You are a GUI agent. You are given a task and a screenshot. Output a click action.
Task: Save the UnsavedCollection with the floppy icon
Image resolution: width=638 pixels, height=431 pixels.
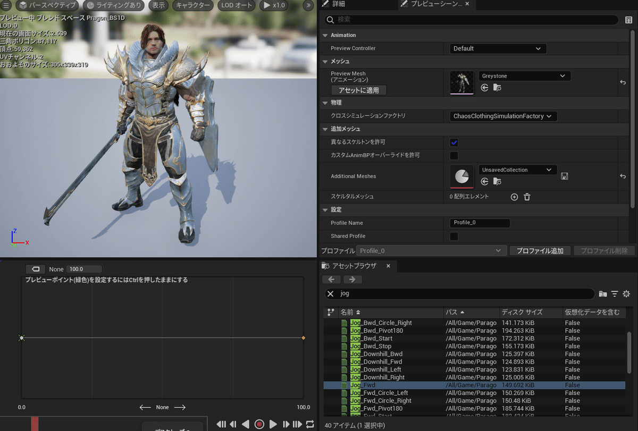pyautogui.click(x=565, y=176)
